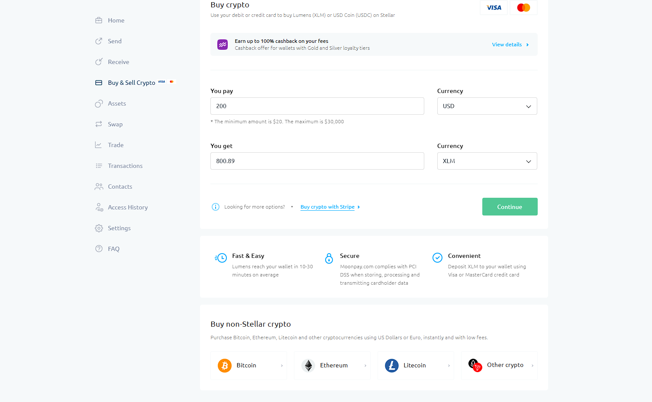Switch to the Transactions section
Image resolution: width=652 pixels, height=402 pixels.
pos(99,166)
